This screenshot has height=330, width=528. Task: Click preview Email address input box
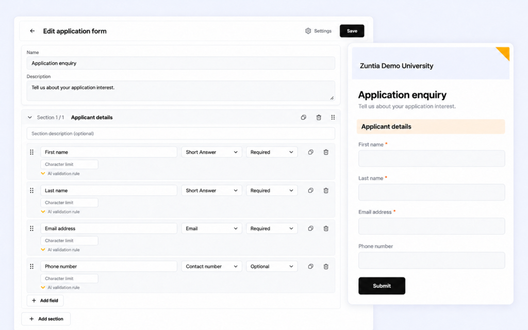(x=432, y=226)
